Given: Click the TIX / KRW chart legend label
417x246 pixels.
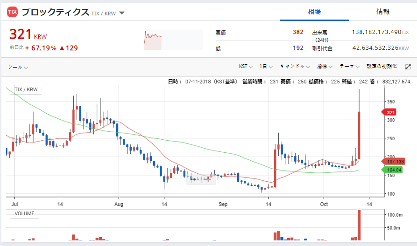Looking at the screenshot, I should 26,90.
